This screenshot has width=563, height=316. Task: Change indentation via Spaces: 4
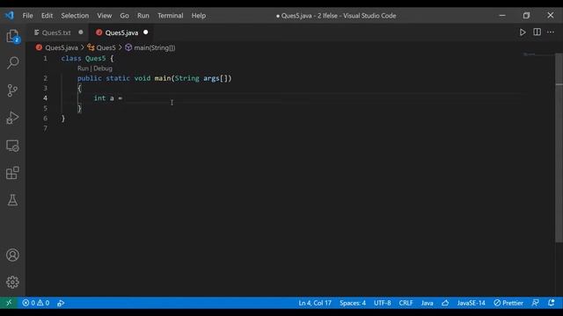[x=353, y=303]
